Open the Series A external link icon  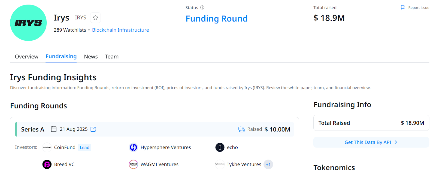point(93,129)
